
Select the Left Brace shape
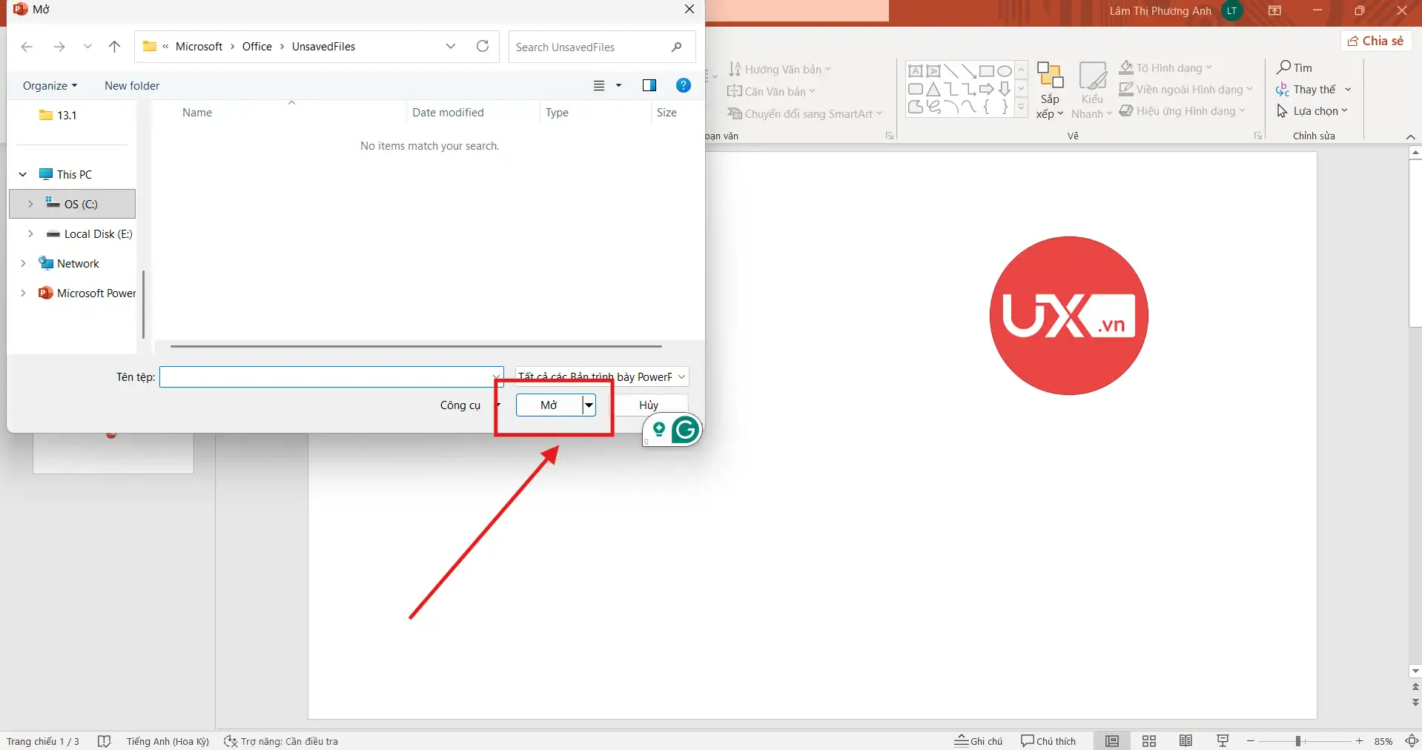click(x=986, y=107)
